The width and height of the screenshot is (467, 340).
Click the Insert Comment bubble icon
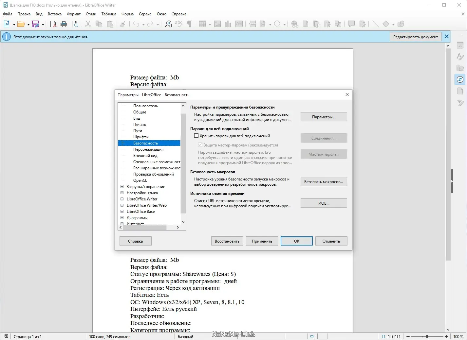351,24
